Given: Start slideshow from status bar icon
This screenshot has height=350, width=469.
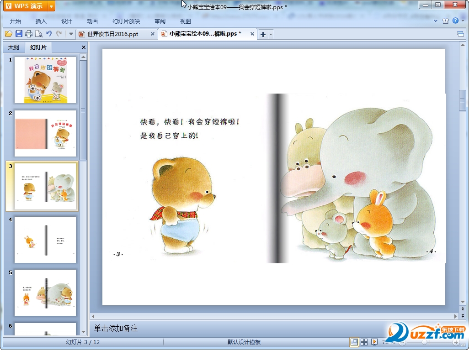Looking at the screenshot, I should [x=374, y=342].
